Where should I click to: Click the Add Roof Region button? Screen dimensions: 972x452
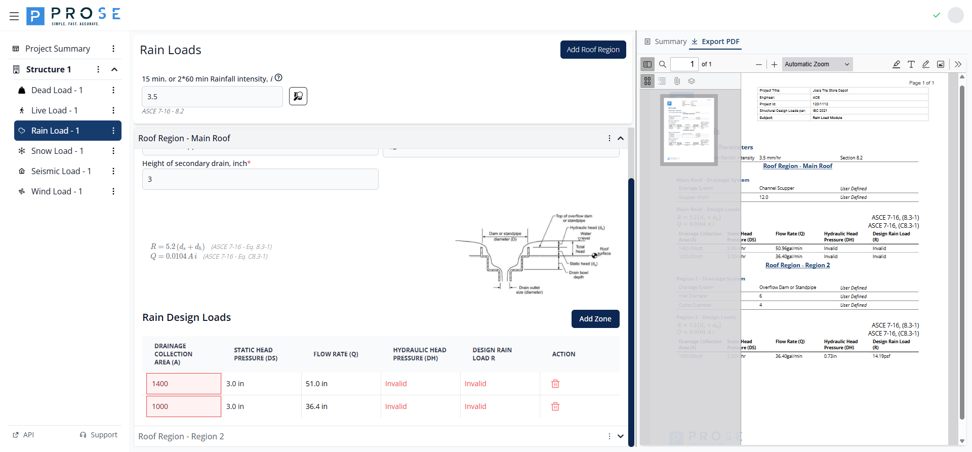tap(593, 50)
